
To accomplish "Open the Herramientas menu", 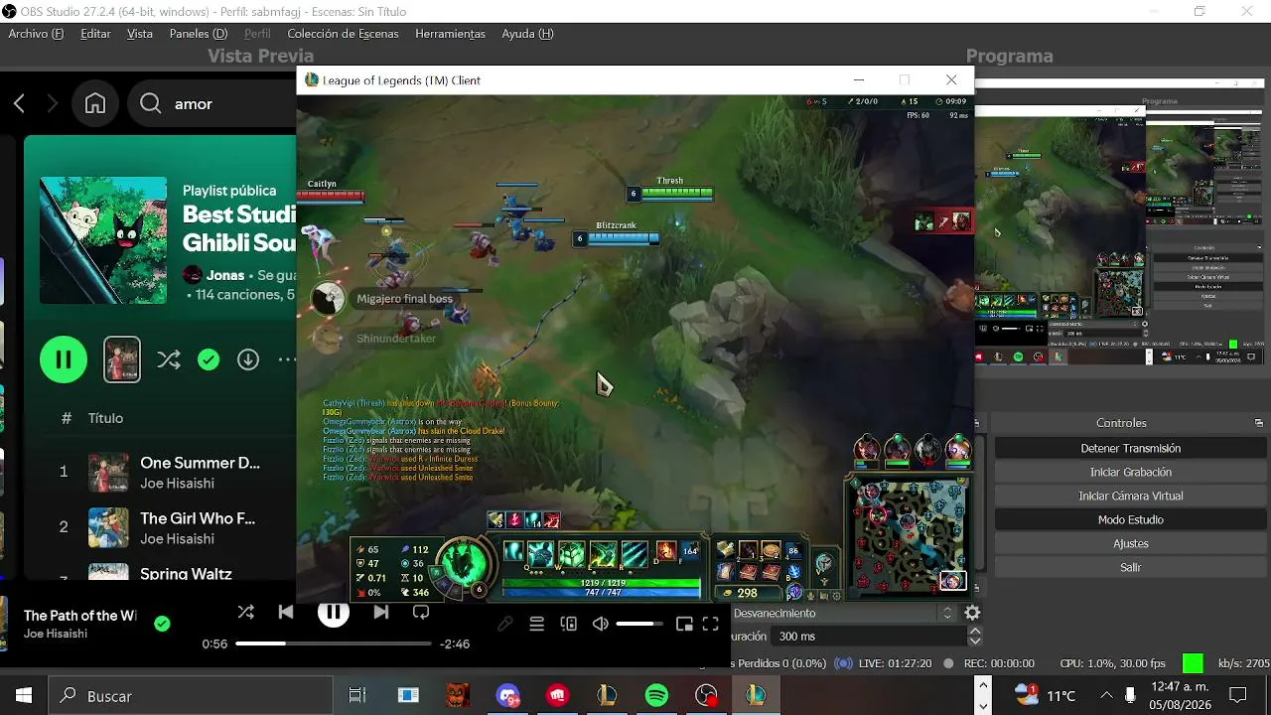I will (450, 34).
